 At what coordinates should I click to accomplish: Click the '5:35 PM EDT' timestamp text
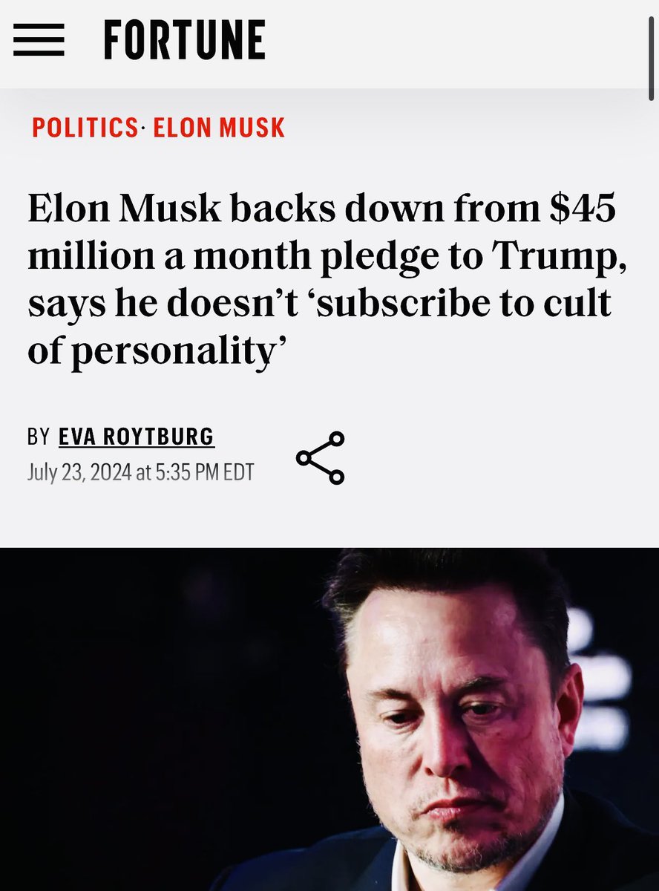tap(204, 472)
